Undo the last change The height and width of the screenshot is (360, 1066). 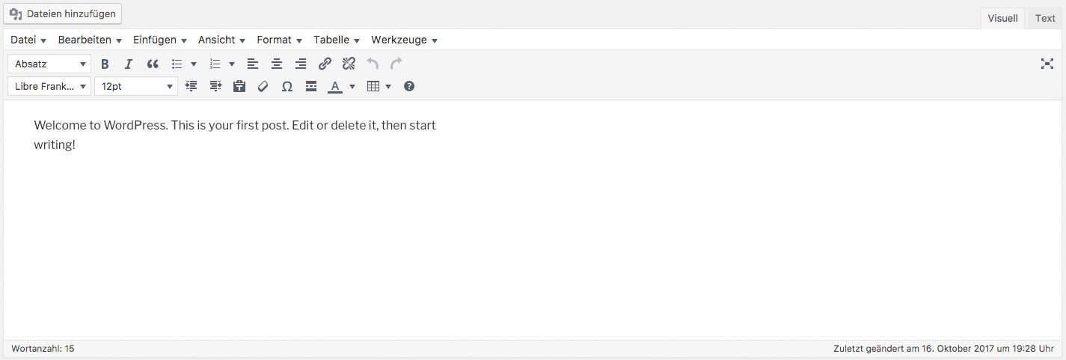pyautogui.click(x=373, y=64)
